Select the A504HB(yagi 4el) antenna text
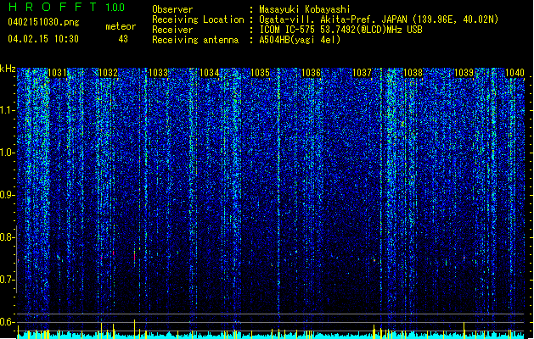 point(300,40)
